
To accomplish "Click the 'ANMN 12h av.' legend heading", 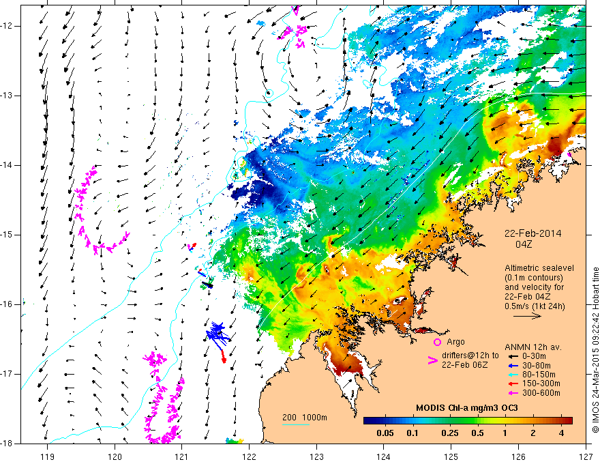I will pos(533,347).
